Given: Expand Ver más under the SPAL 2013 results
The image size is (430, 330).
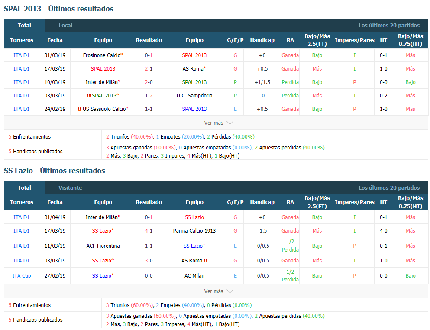Looking at the screenshot, I should click(x=219, y=123).
